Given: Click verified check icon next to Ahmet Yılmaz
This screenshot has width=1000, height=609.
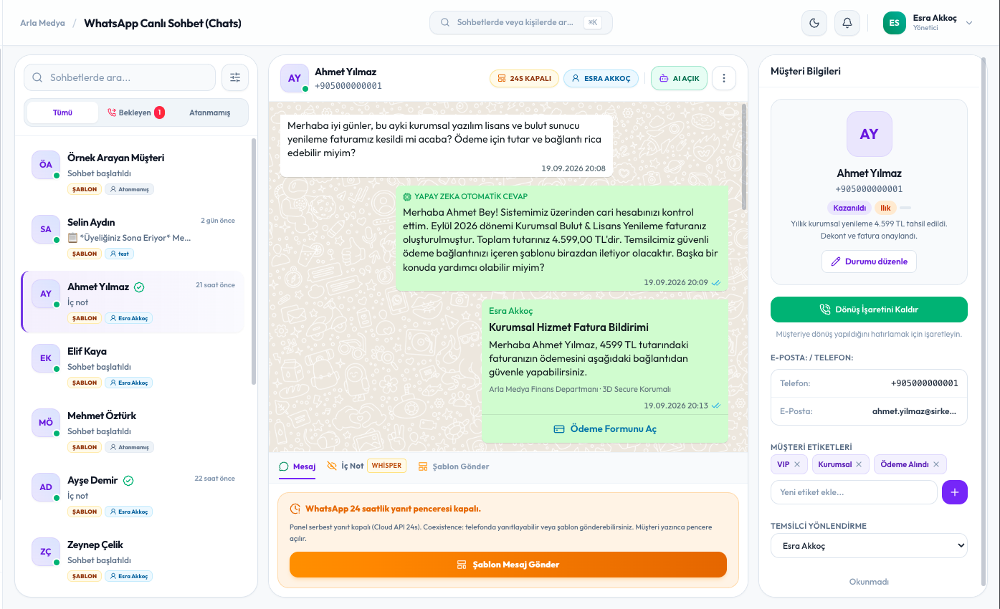Looking at the screenshot, I should click(140, 287).
